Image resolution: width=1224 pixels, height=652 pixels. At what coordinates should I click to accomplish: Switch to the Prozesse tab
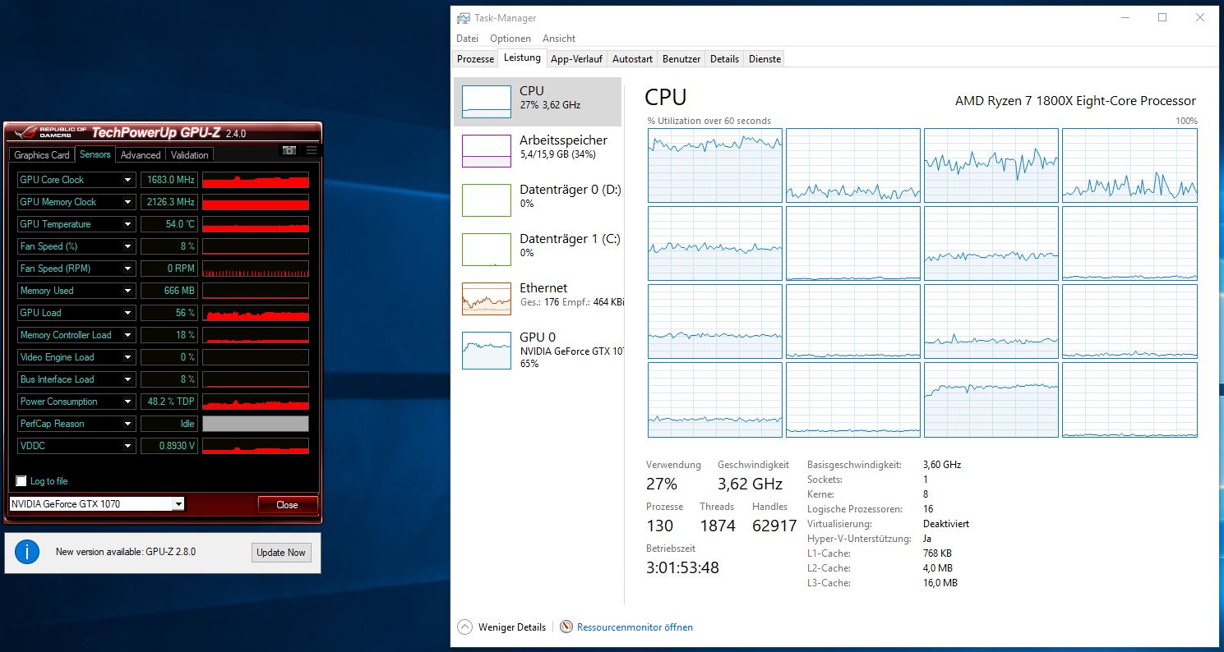tap(476, 59)
